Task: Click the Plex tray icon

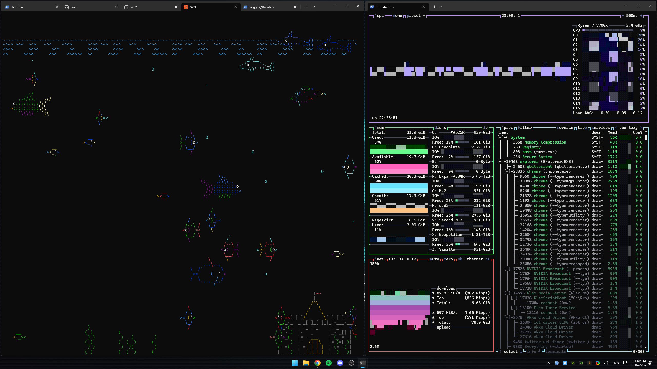Action: coord(589,363)
